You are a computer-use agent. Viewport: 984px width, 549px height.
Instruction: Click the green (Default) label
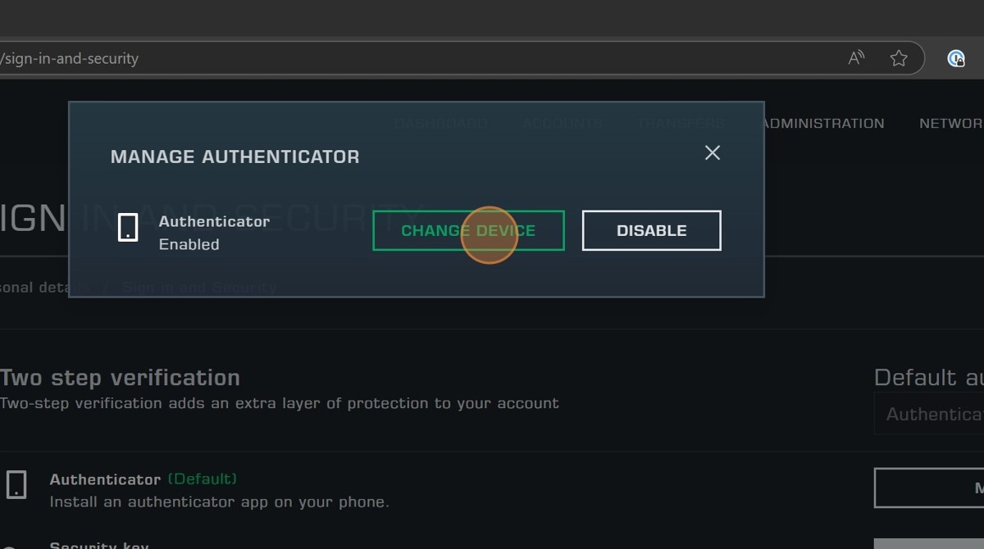point(202,479)
